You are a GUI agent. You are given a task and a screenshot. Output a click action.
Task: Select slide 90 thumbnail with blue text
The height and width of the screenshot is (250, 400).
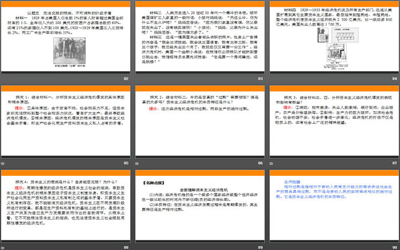(334, 206)
